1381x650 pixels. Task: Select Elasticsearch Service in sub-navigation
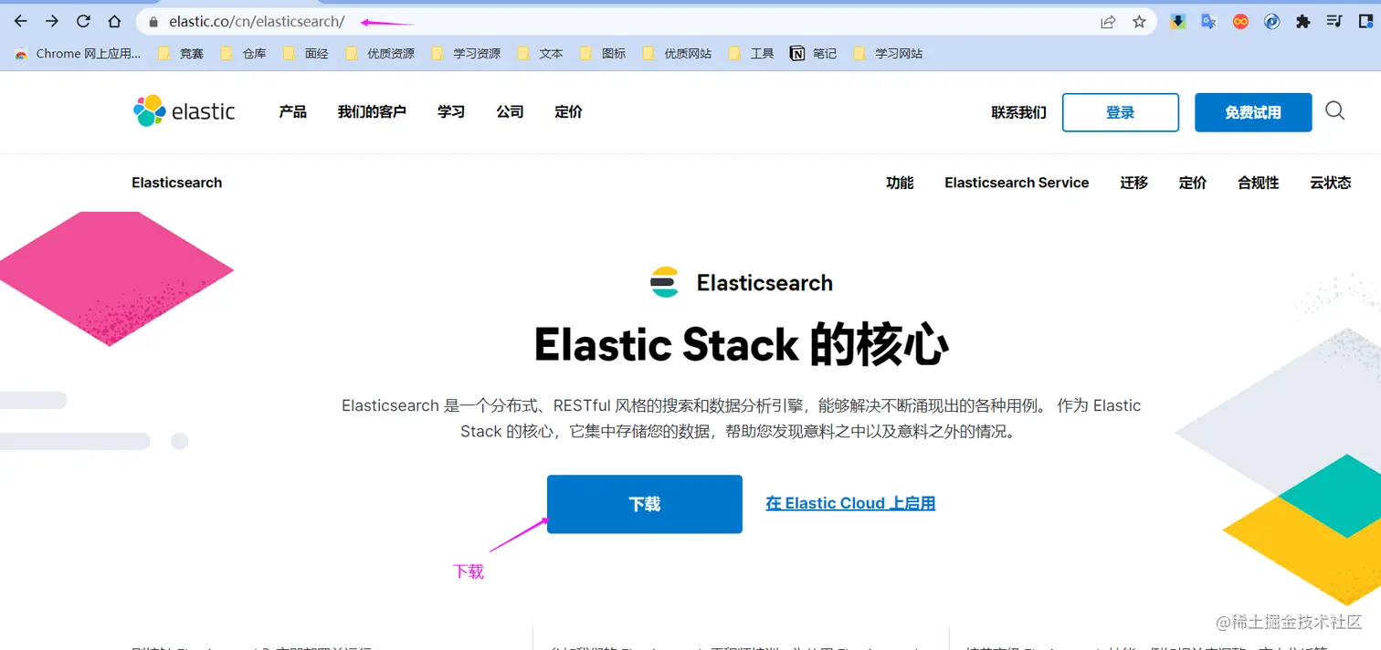(x=1017, y=183)
